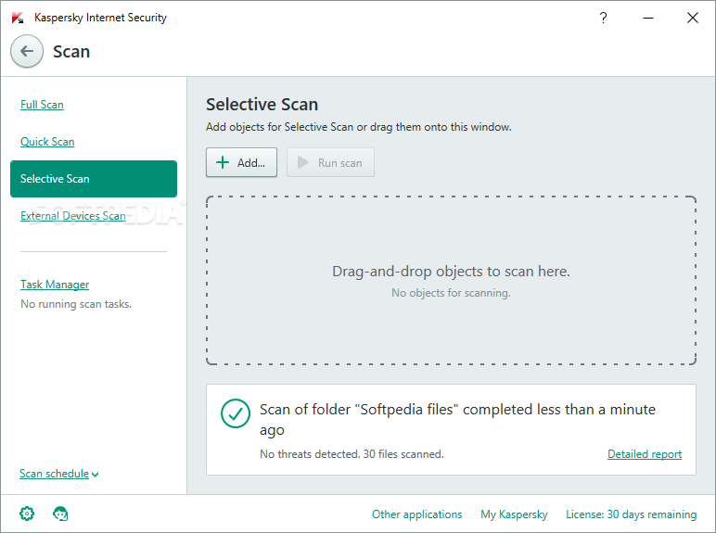
Task: Click the drag-and-drop objects area
Action: tap(451, 281)
